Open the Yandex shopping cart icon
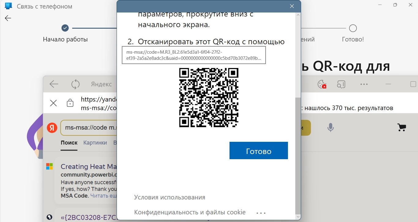 [x=401, y=127]
